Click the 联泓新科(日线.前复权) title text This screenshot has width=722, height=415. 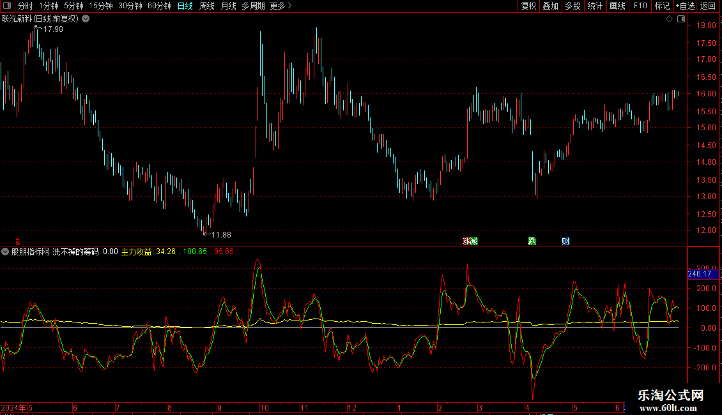pos(40,19)
